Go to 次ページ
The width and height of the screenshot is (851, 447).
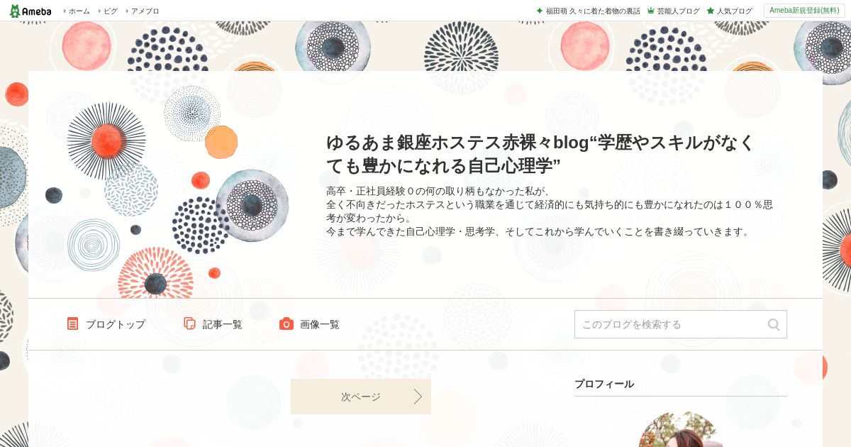click(x=361, y=397)
